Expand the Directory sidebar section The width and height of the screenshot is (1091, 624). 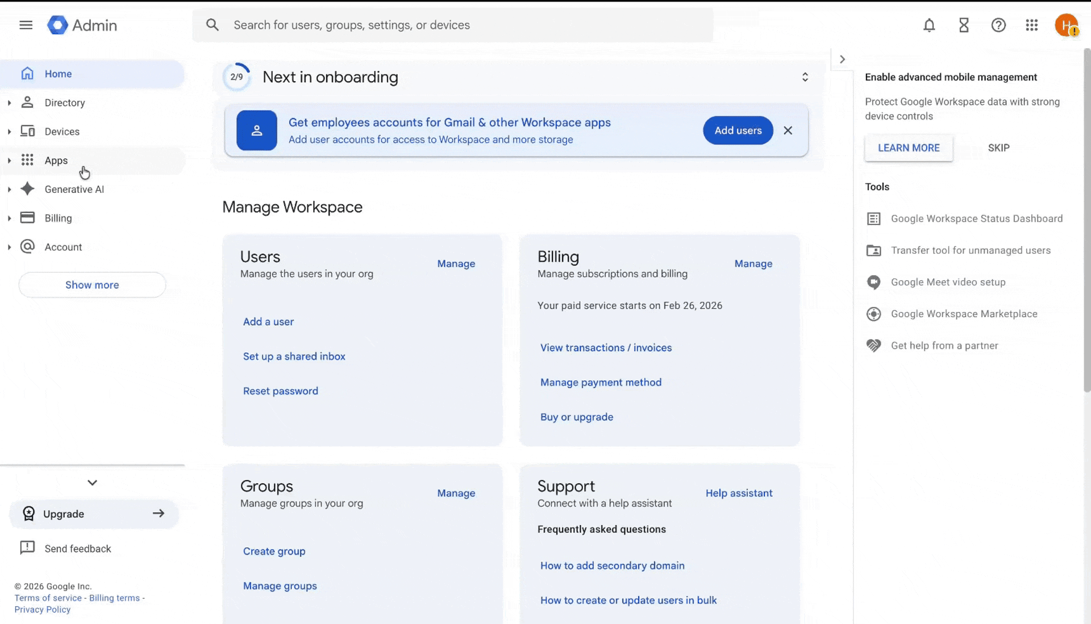click(x=9, y=103)
